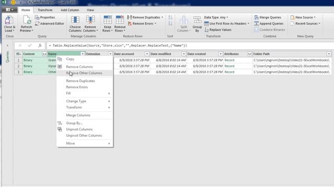
Task: Open the Fill submenu
Action: (x=85, y=94)
